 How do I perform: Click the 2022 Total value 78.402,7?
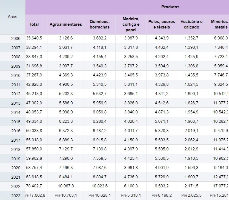[34, 186]
